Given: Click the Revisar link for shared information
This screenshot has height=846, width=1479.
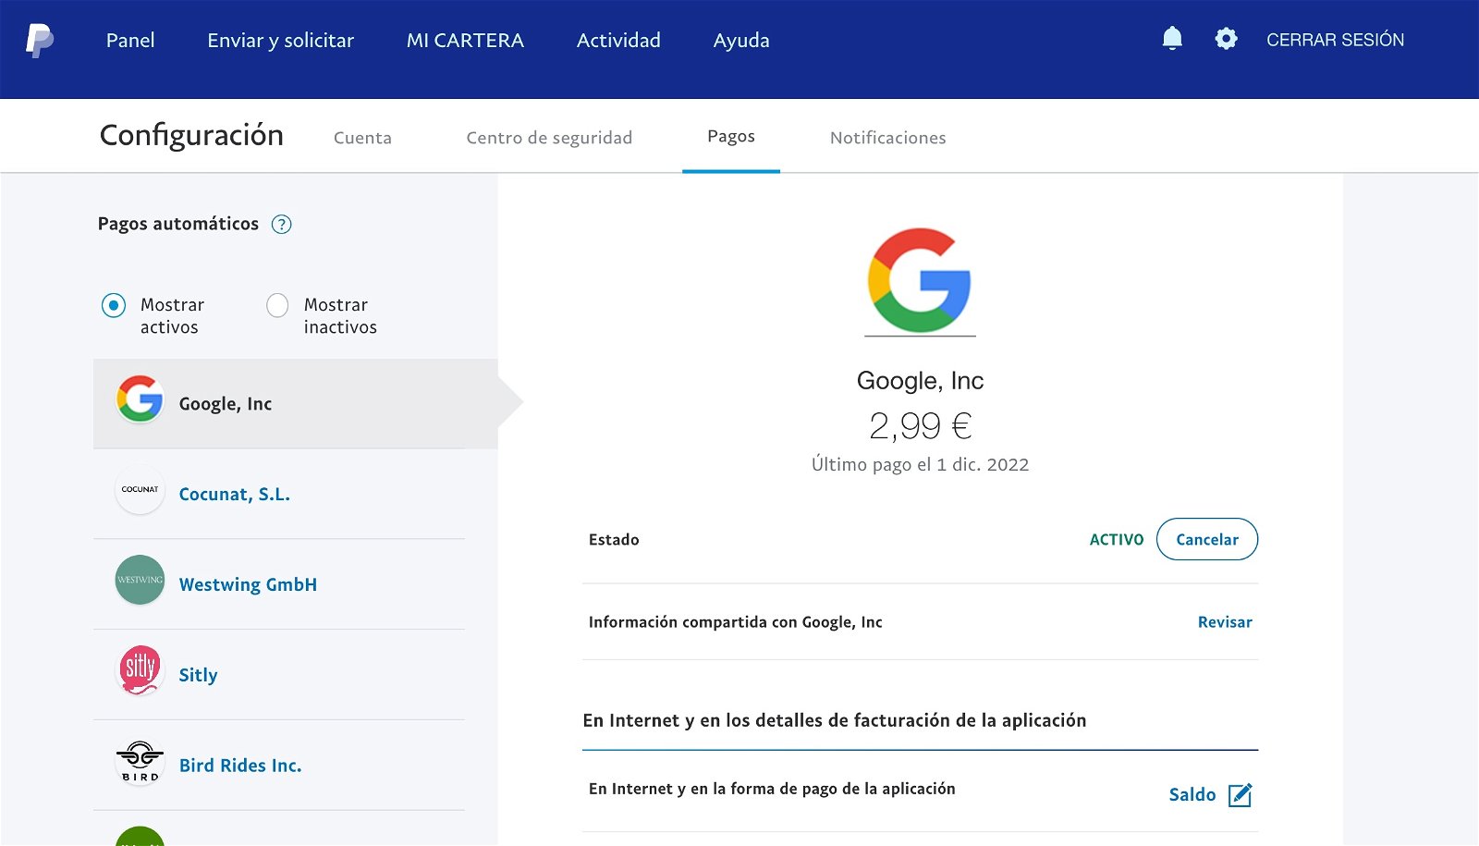Looking at the screenshot, I should pos(1225,622).
